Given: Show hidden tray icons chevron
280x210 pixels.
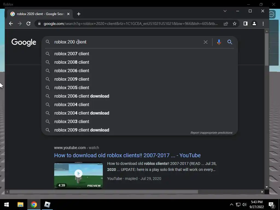Looking at the screenshot, I should pos(231,205).
